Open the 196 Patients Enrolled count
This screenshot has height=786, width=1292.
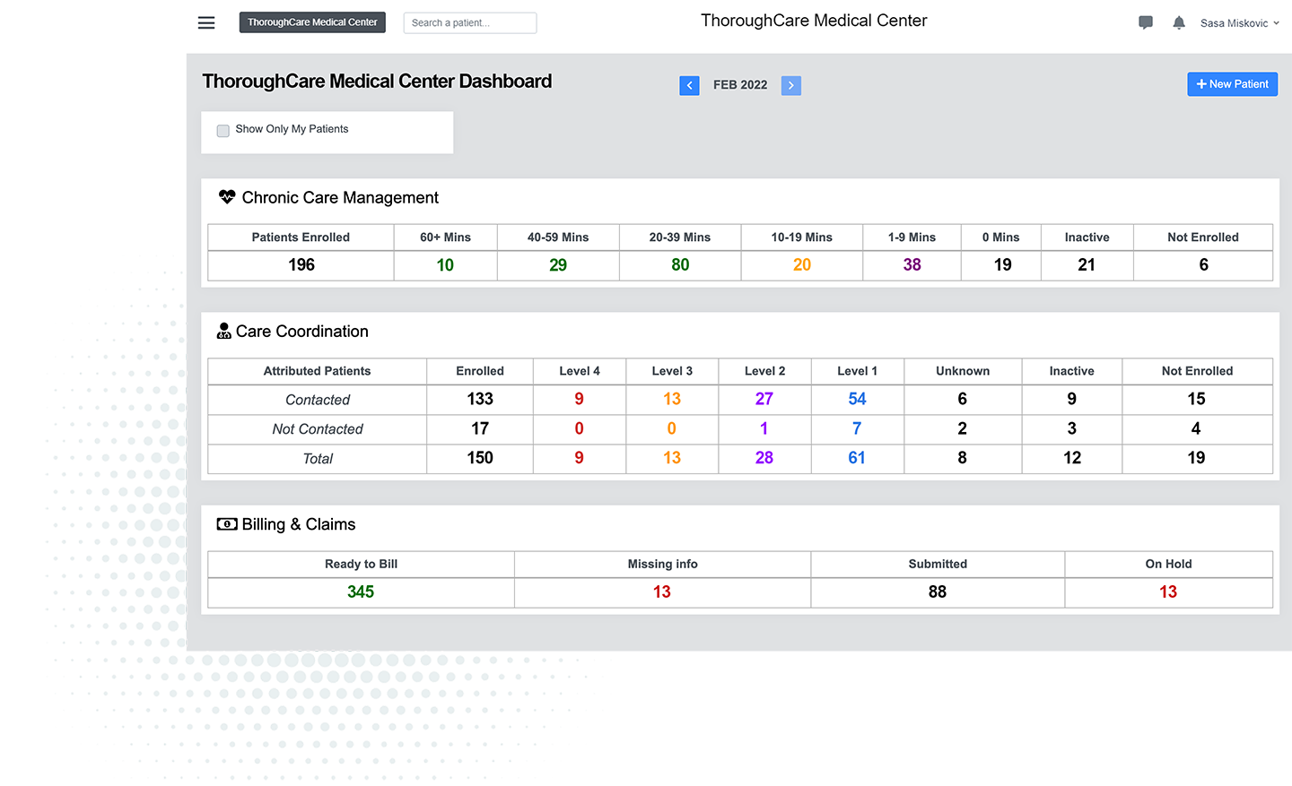[x=301, y=265]
